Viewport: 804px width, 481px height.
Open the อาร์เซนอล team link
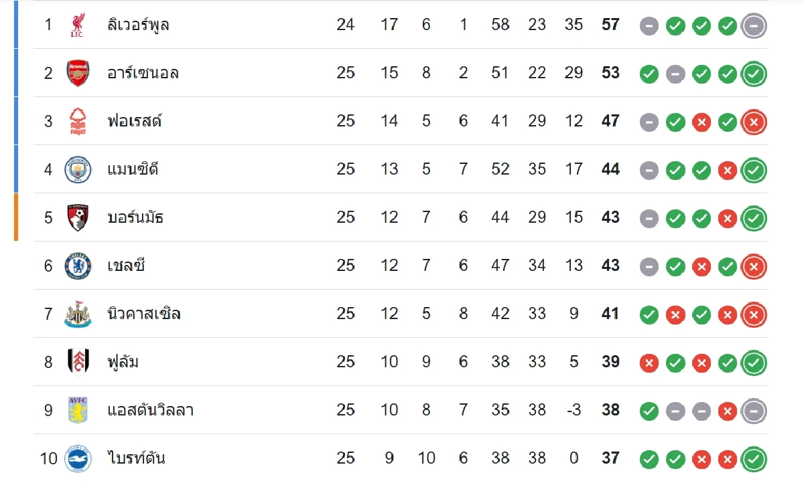143,73
